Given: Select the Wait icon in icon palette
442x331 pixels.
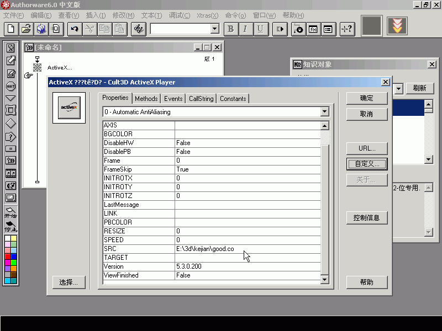Looking at the screenshot, I should point(10,86).
